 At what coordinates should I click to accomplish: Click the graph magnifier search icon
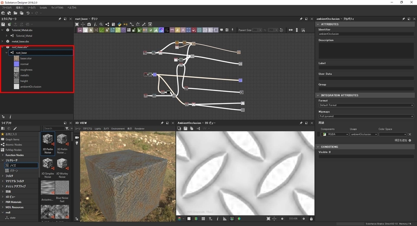(101, 24)
